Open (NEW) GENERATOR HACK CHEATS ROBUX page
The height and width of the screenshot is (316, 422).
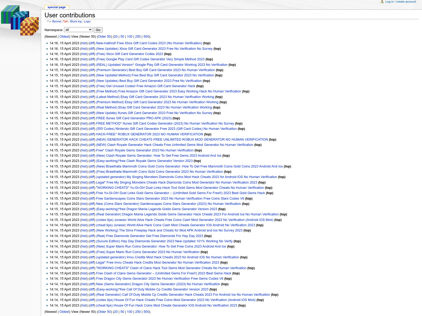click(x=182, y=140)
